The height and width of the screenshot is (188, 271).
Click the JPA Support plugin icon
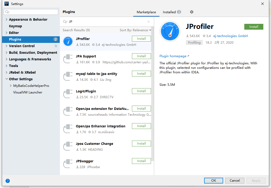[x=68, y=59]
